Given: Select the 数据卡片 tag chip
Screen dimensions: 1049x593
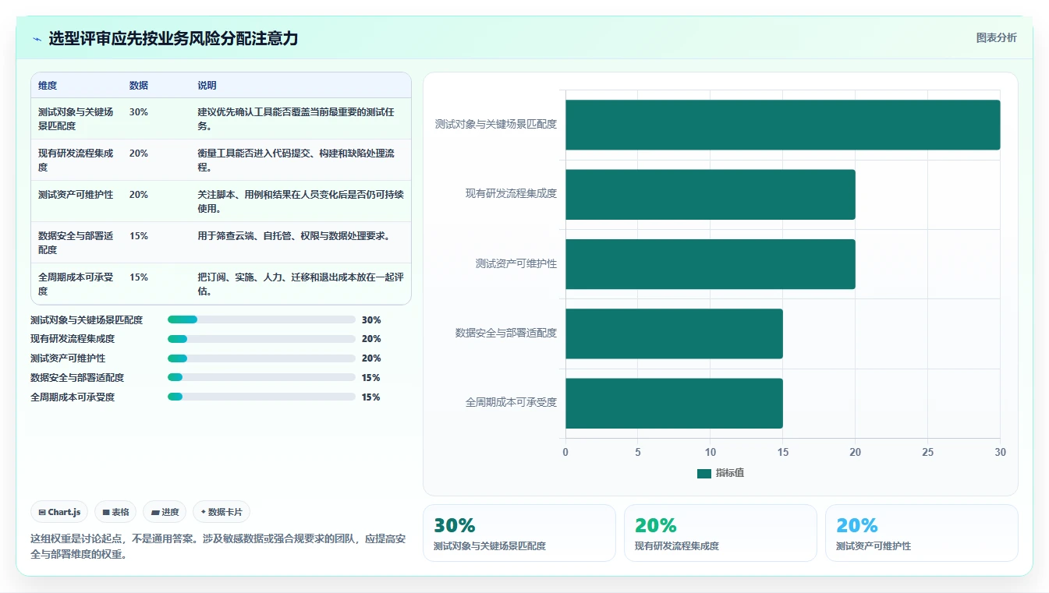Looking at the screenshot, I should point(221,512).
